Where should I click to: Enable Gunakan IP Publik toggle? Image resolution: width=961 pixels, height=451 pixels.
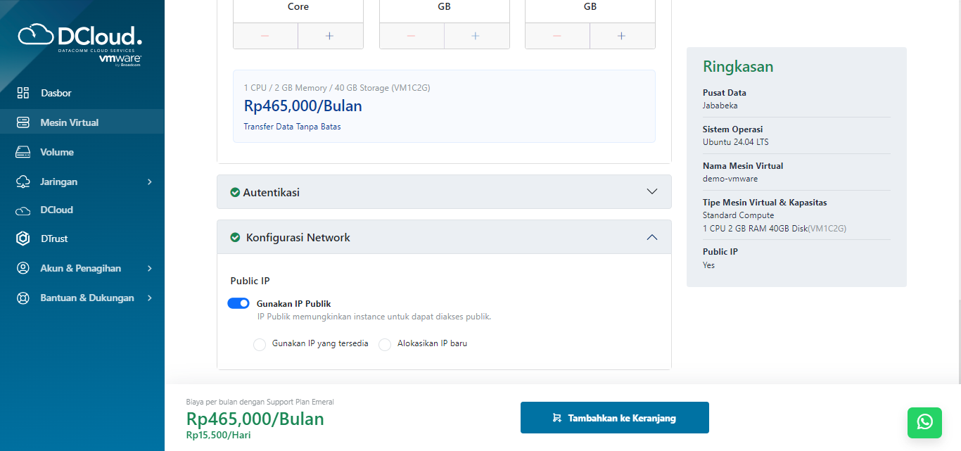238,303
